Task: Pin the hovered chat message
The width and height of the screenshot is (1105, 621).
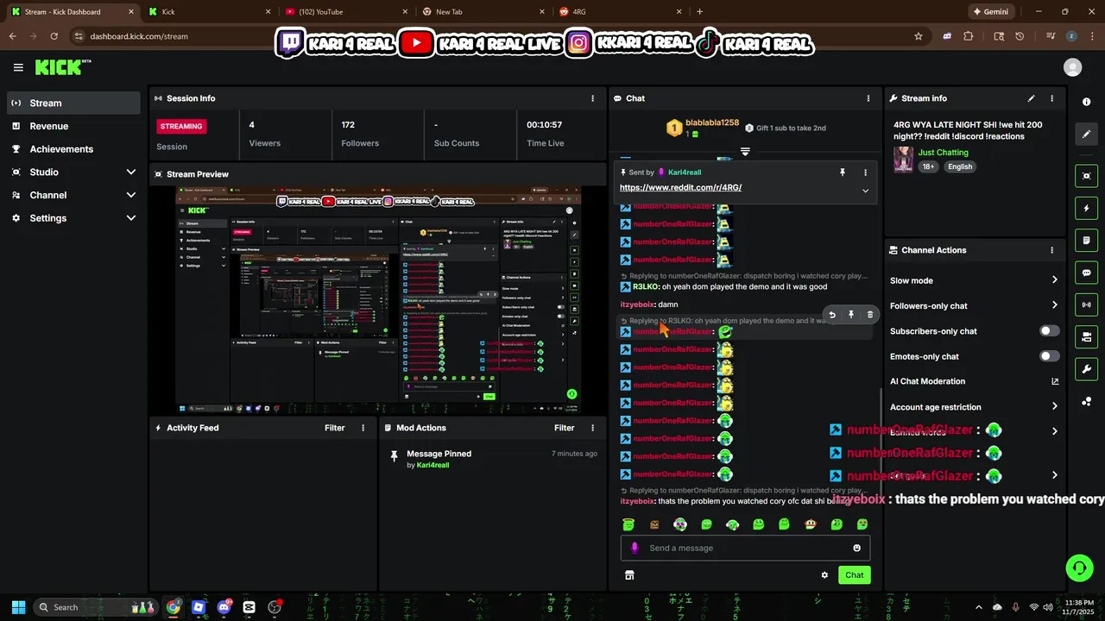Action: point(851,315)
